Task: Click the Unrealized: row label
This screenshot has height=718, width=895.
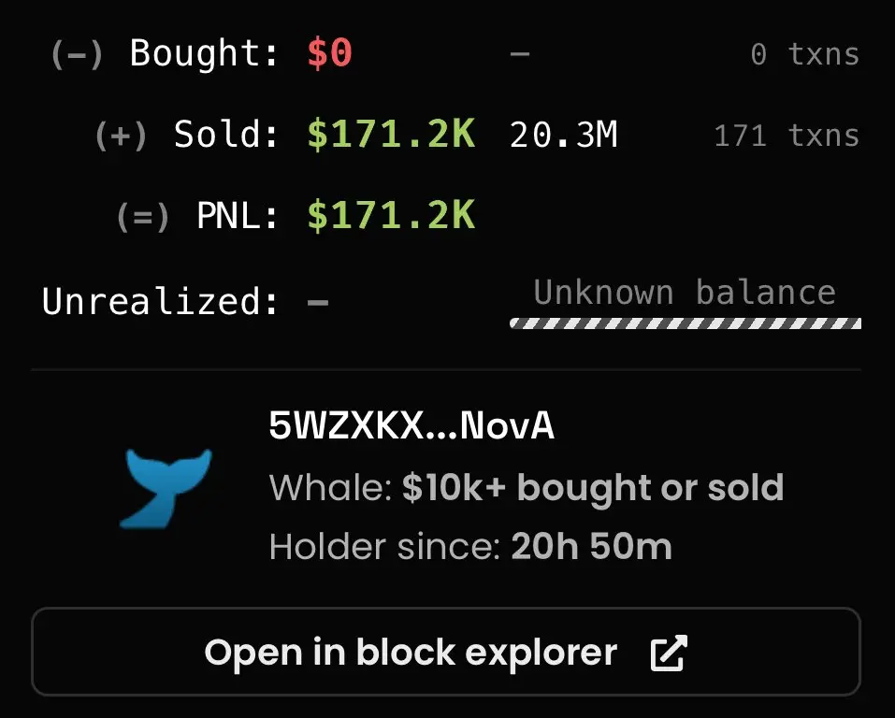Action: tap(160, 301)
